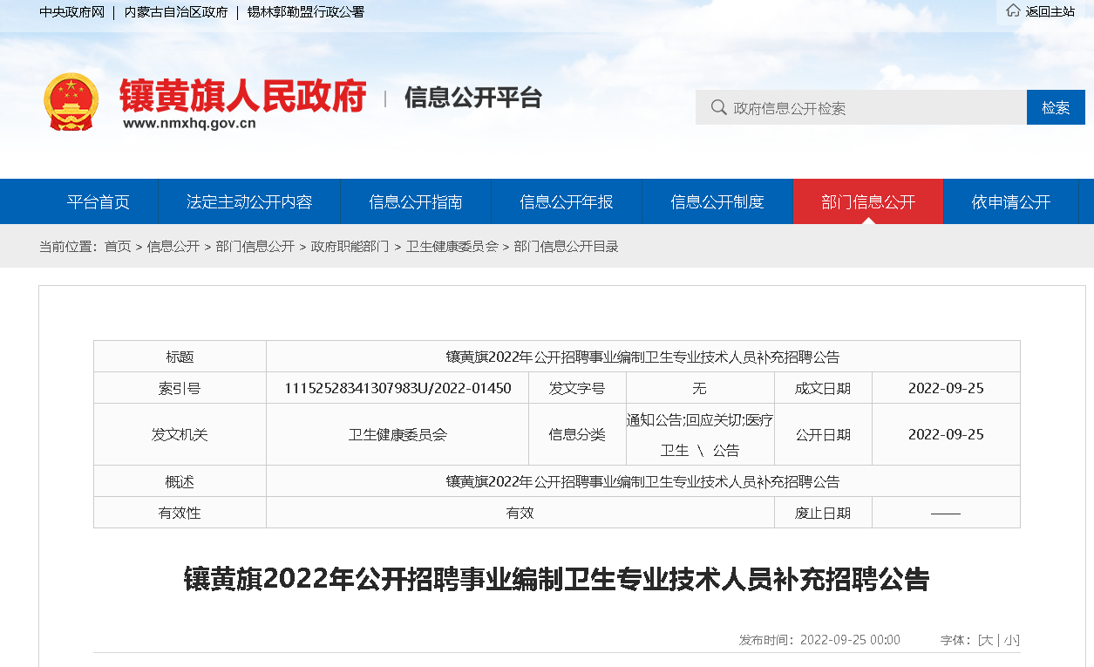The image size is (1094, 667).
Task: Go to 信息公开指南 tab
Action: (415, 201)
